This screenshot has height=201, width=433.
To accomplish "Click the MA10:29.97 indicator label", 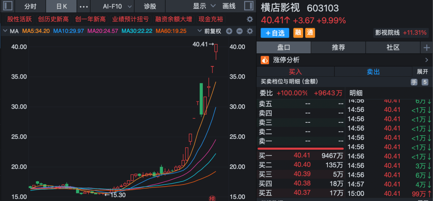I will pos(69,31).
